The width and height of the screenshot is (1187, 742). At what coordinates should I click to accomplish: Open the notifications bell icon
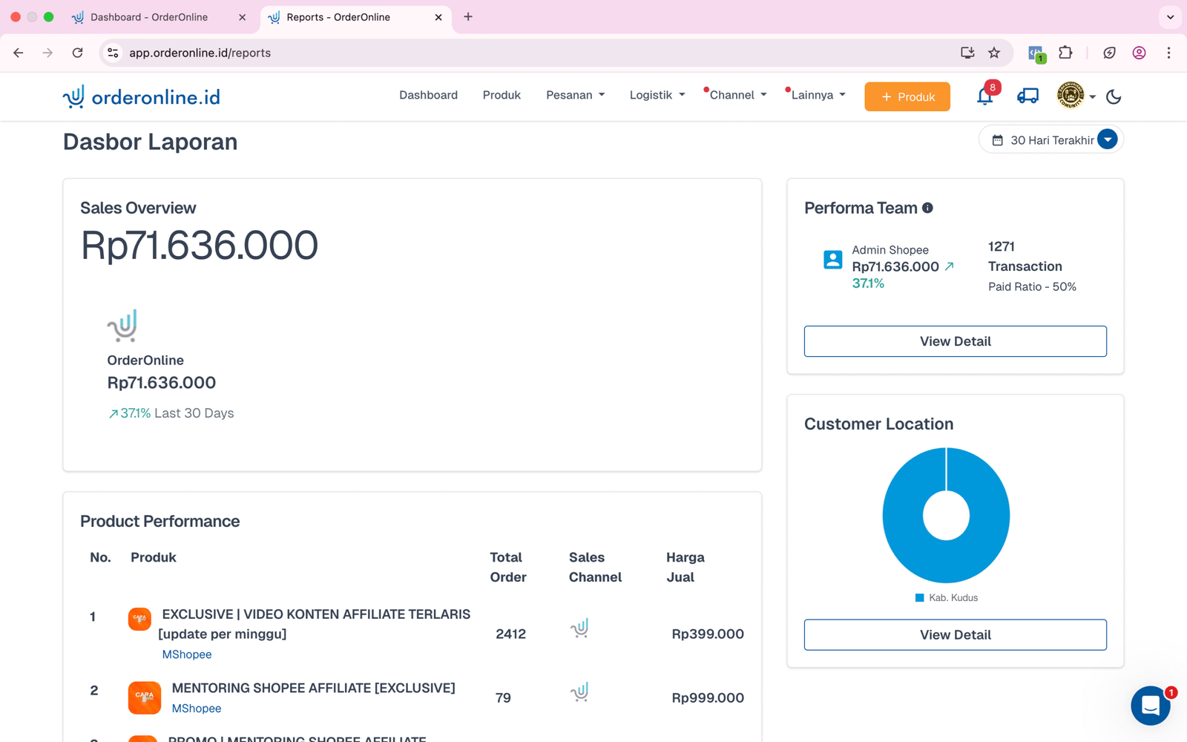[x=984, y=96]
